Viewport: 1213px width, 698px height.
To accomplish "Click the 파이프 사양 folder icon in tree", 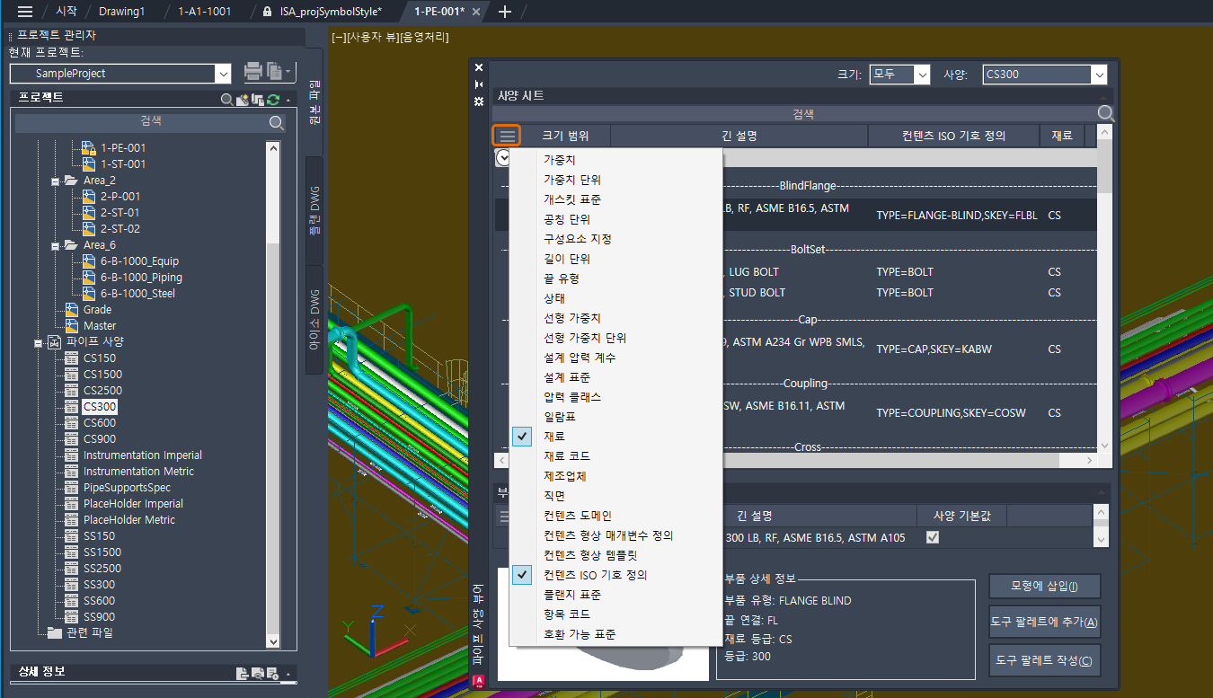I will (x=55, y=342).
